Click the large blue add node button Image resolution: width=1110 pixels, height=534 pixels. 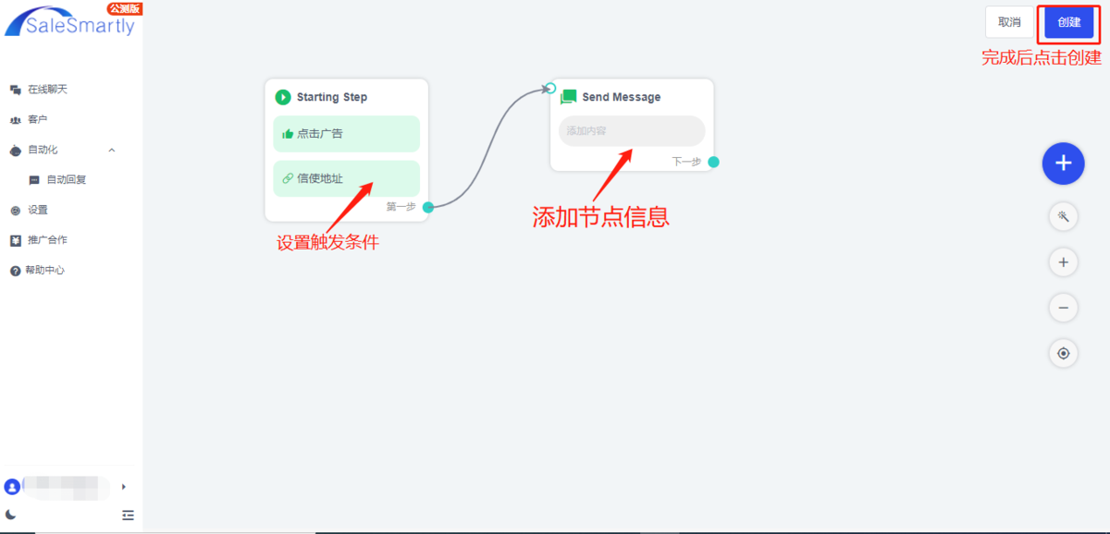tap(1063, 164)
